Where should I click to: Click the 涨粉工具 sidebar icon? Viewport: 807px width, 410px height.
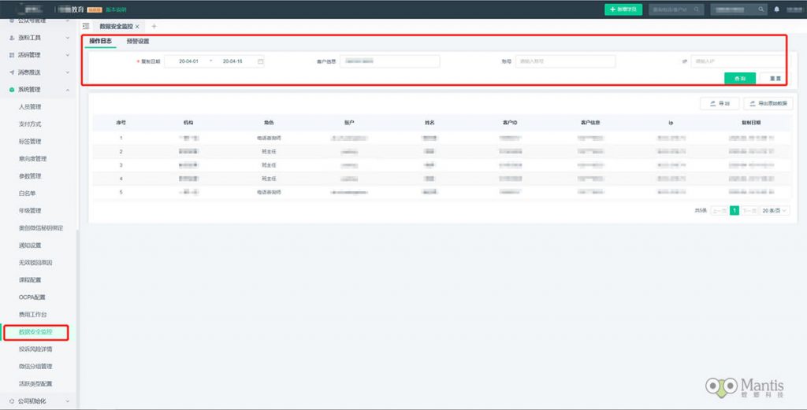click(12, 38)
